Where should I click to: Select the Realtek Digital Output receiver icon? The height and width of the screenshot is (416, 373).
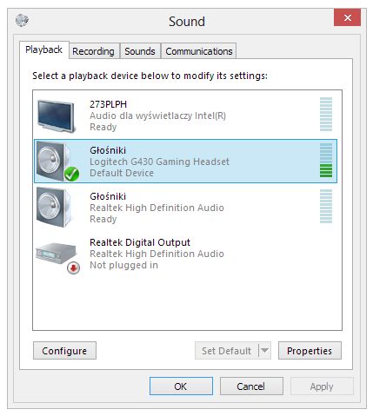coord(57,253)
